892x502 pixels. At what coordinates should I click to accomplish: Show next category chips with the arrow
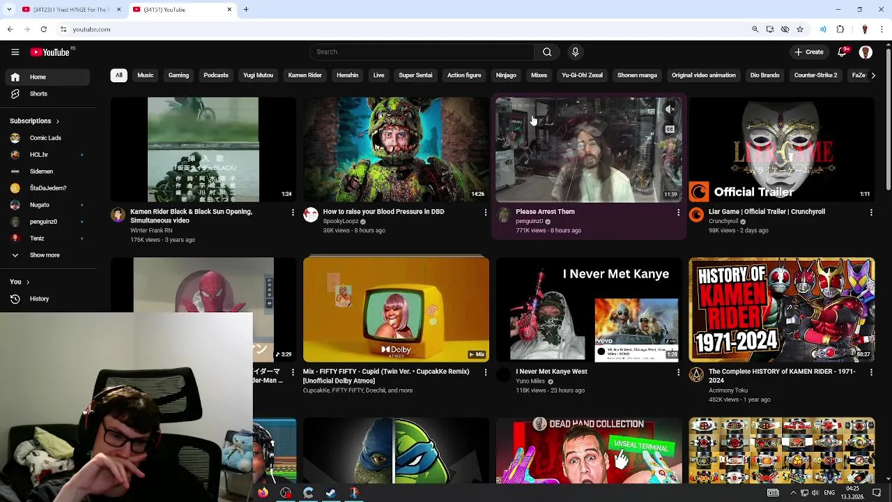872,75
